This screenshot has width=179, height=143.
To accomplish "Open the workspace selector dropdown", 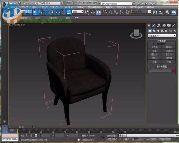I will [x=49, y=3].
